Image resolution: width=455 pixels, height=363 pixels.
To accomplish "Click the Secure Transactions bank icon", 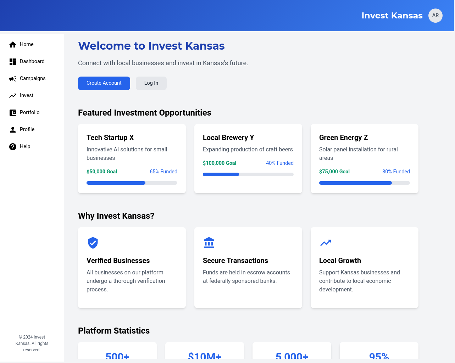I will 209,243.
